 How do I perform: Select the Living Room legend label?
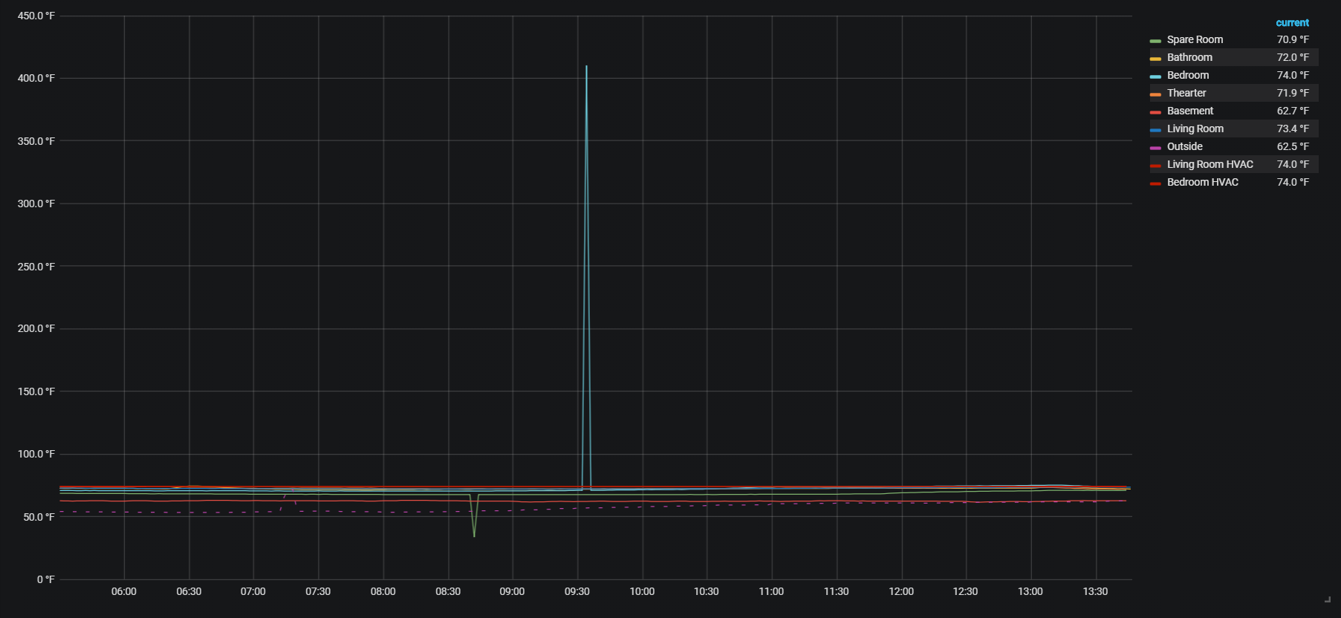pyautogui.click(x=1195, y=129)
